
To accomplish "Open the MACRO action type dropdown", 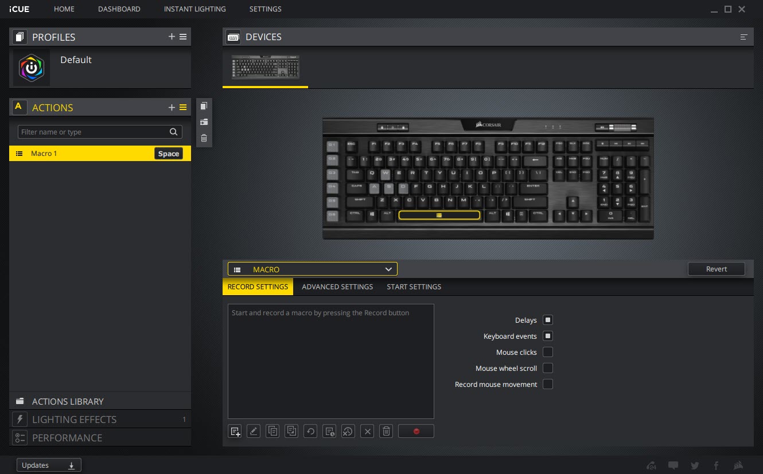I will point(313,269).
